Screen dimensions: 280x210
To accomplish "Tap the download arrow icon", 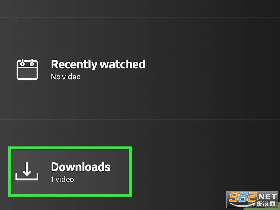I will tap(27, 171).
